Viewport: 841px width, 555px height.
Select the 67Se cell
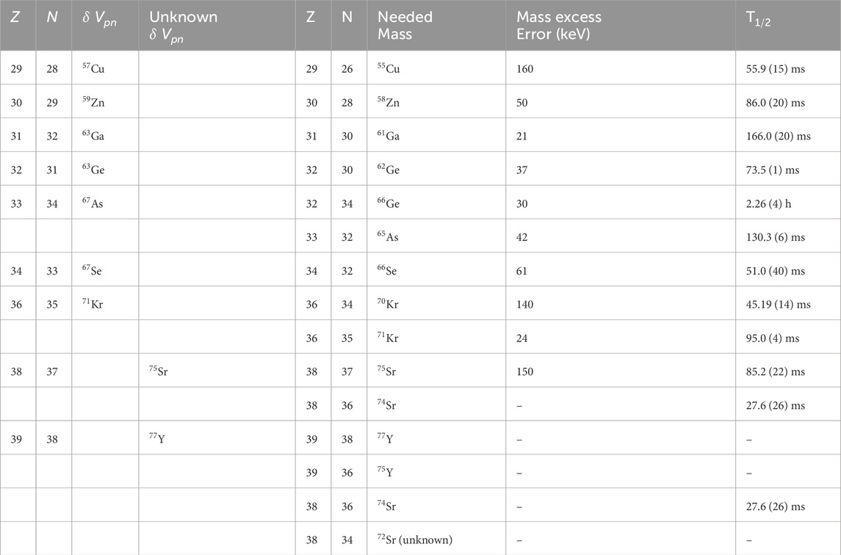coord(93,271)
